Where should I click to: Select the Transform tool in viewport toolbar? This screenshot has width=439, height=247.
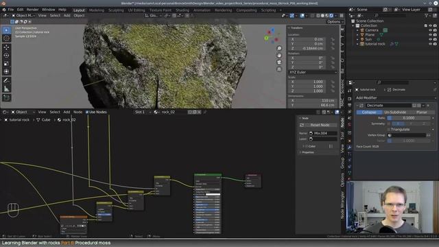click(6, 71)
